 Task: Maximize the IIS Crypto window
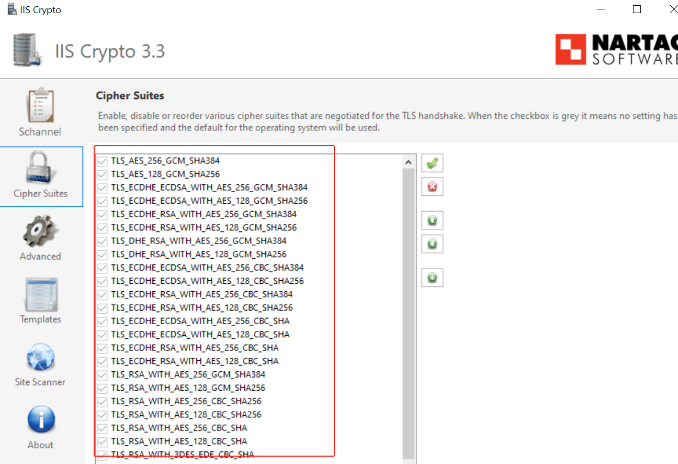click(x=637, y=9)
